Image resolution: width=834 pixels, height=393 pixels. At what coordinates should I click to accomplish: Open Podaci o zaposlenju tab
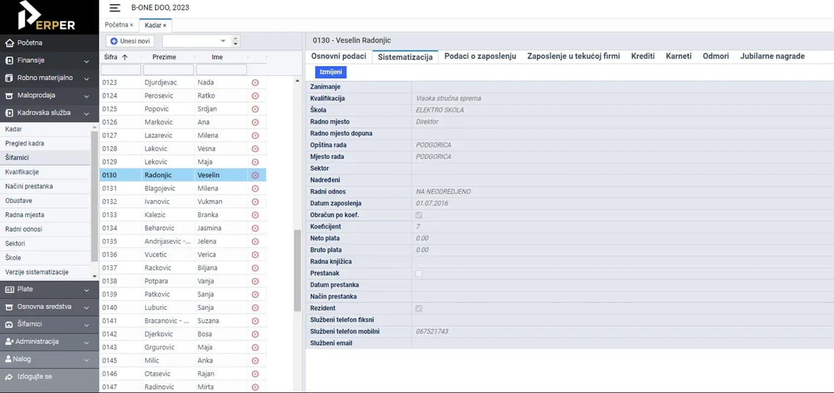[x=480, y=56]
